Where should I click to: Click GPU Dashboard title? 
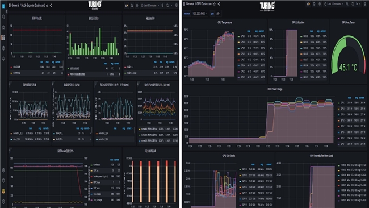[x=204, y=4]
